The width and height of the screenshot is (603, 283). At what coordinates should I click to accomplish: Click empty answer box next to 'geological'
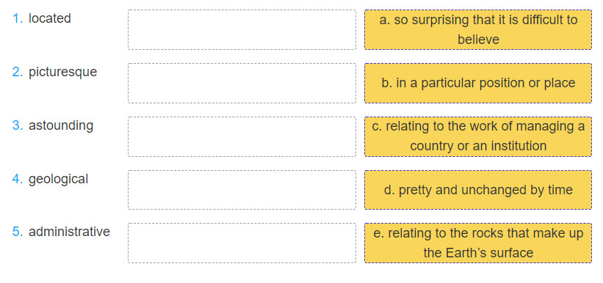click(x=242, y=190)
